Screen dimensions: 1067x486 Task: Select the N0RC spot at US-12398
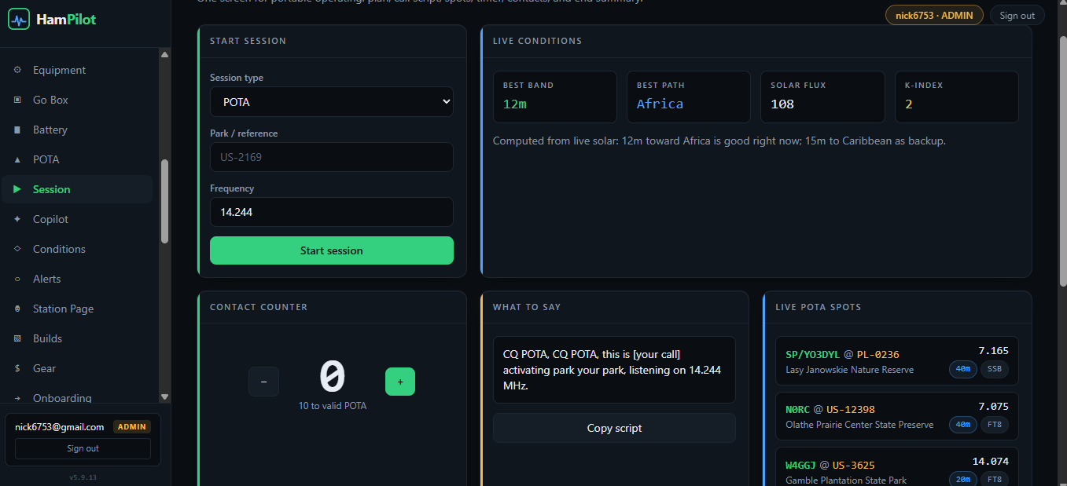[x=897, y=416]
